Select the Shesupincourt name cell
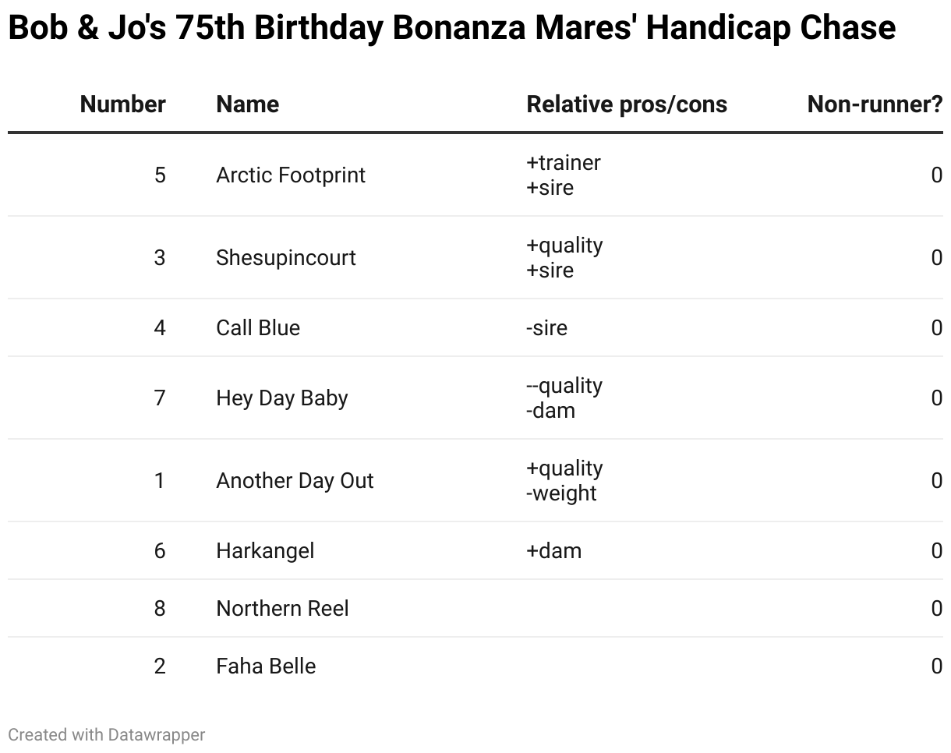This screenshot has height=753, width=951. (x=286, y=258)
